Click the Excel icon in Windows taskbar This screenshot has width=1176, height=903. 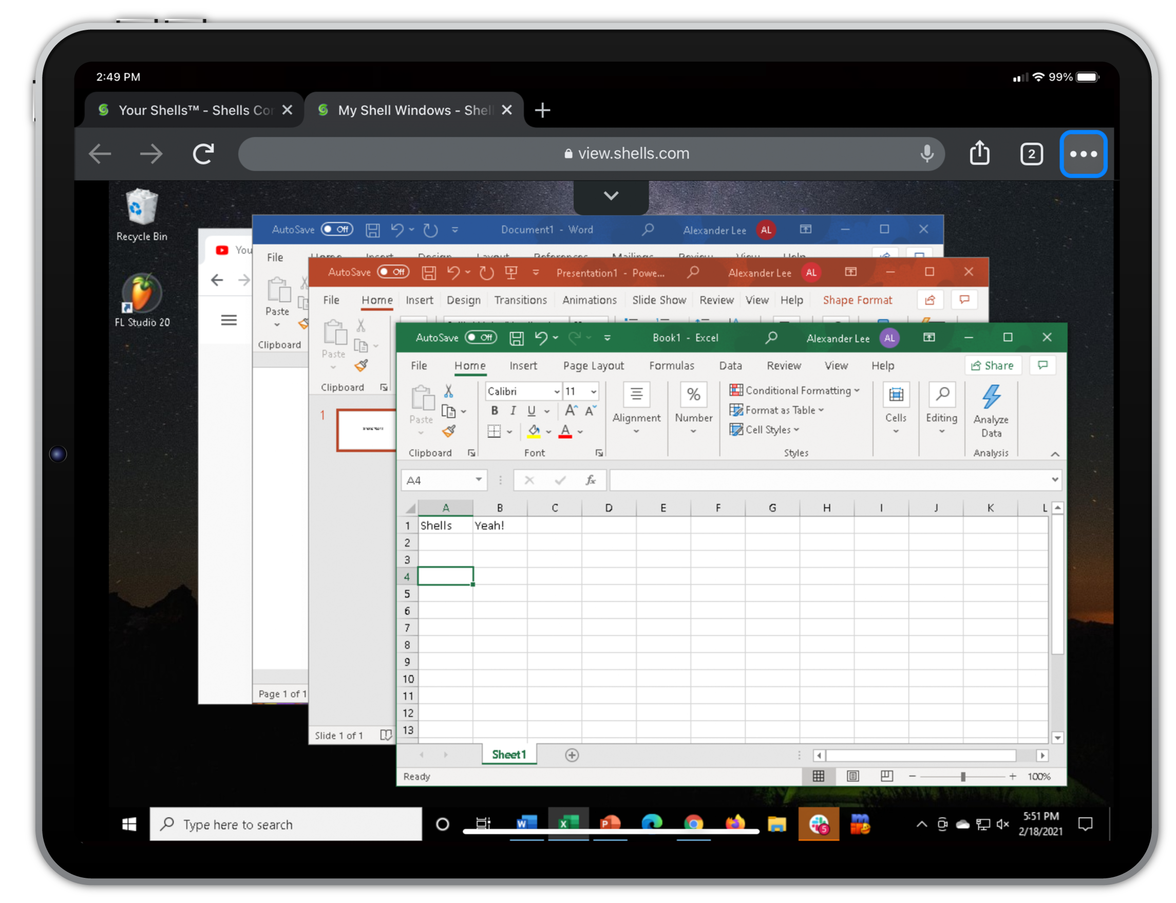click(568, 824)
